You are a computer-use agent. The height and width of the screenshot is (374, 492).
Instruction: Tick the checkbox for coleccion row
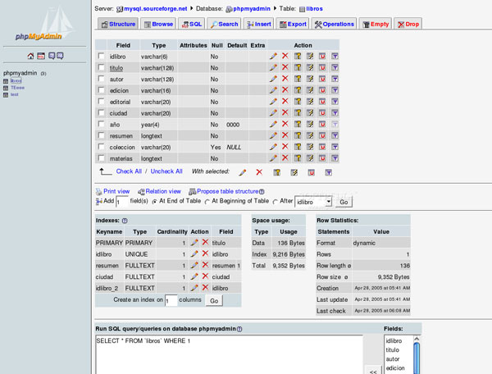pos(102,147)
